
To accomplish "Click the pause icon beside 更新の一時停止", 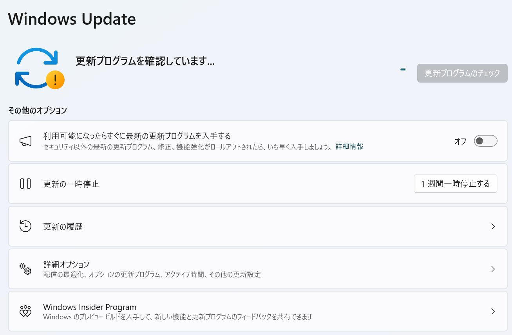I will click(x=25, y=183).
